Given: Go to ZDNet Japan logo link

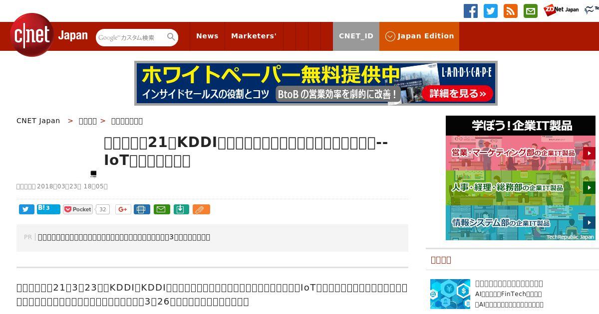Looking at the screenshot, I should 561,9.
